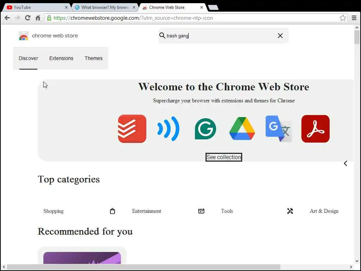361x271 pixels.
Task: Click the search magnifier icon
Action: pyautogui.click(x=162, y=36)
